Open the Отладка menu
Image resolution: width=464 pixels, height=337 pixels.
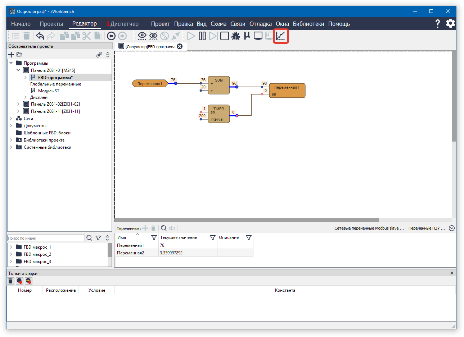click(260, 24)
